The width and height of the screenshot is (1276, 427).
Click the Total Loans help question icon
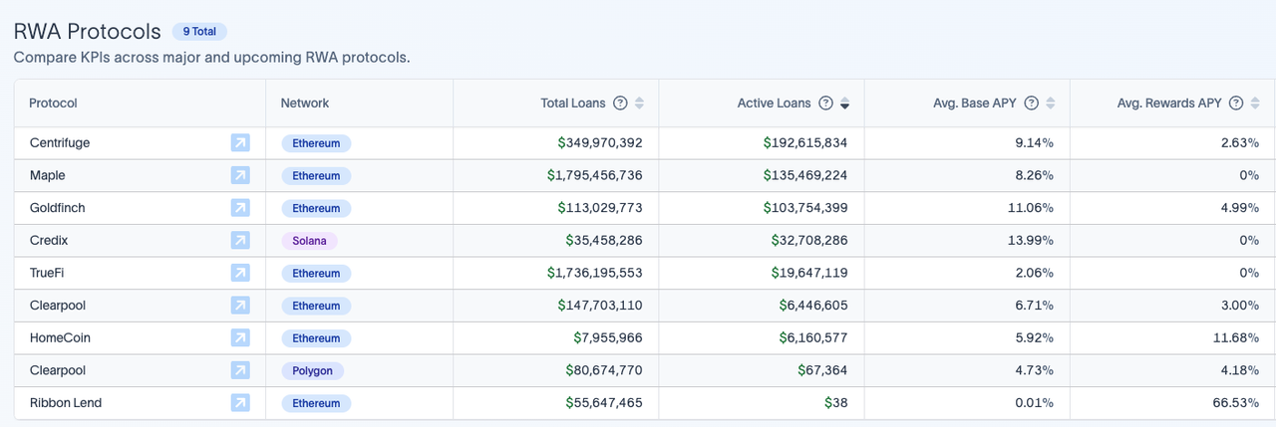(620, 104)
